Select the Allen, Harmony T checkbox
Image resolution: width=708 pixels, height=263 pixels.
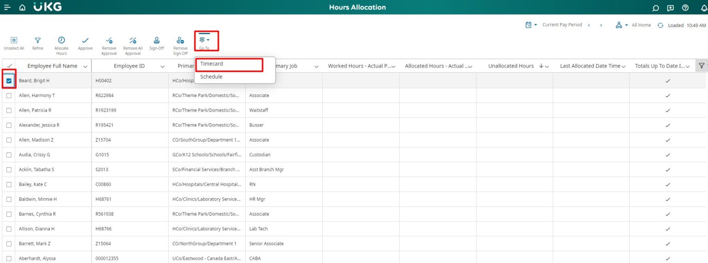(x=9, y=96)
